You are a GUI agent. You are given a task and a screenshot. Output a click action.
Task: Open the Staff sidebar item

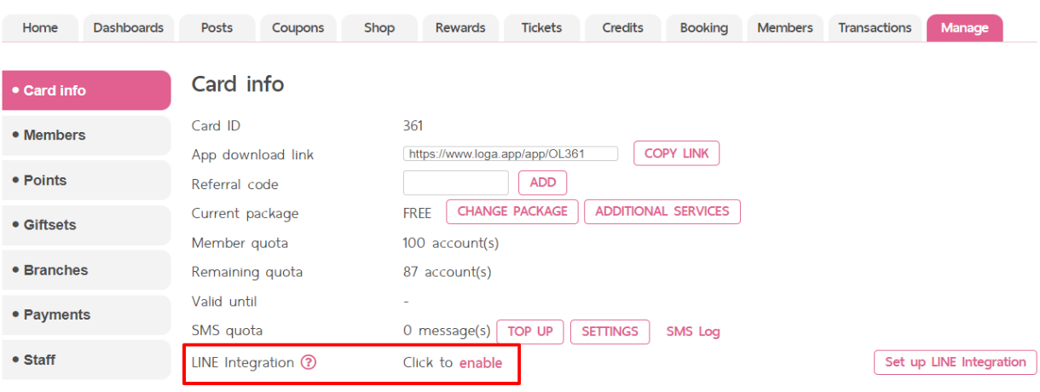86,360
